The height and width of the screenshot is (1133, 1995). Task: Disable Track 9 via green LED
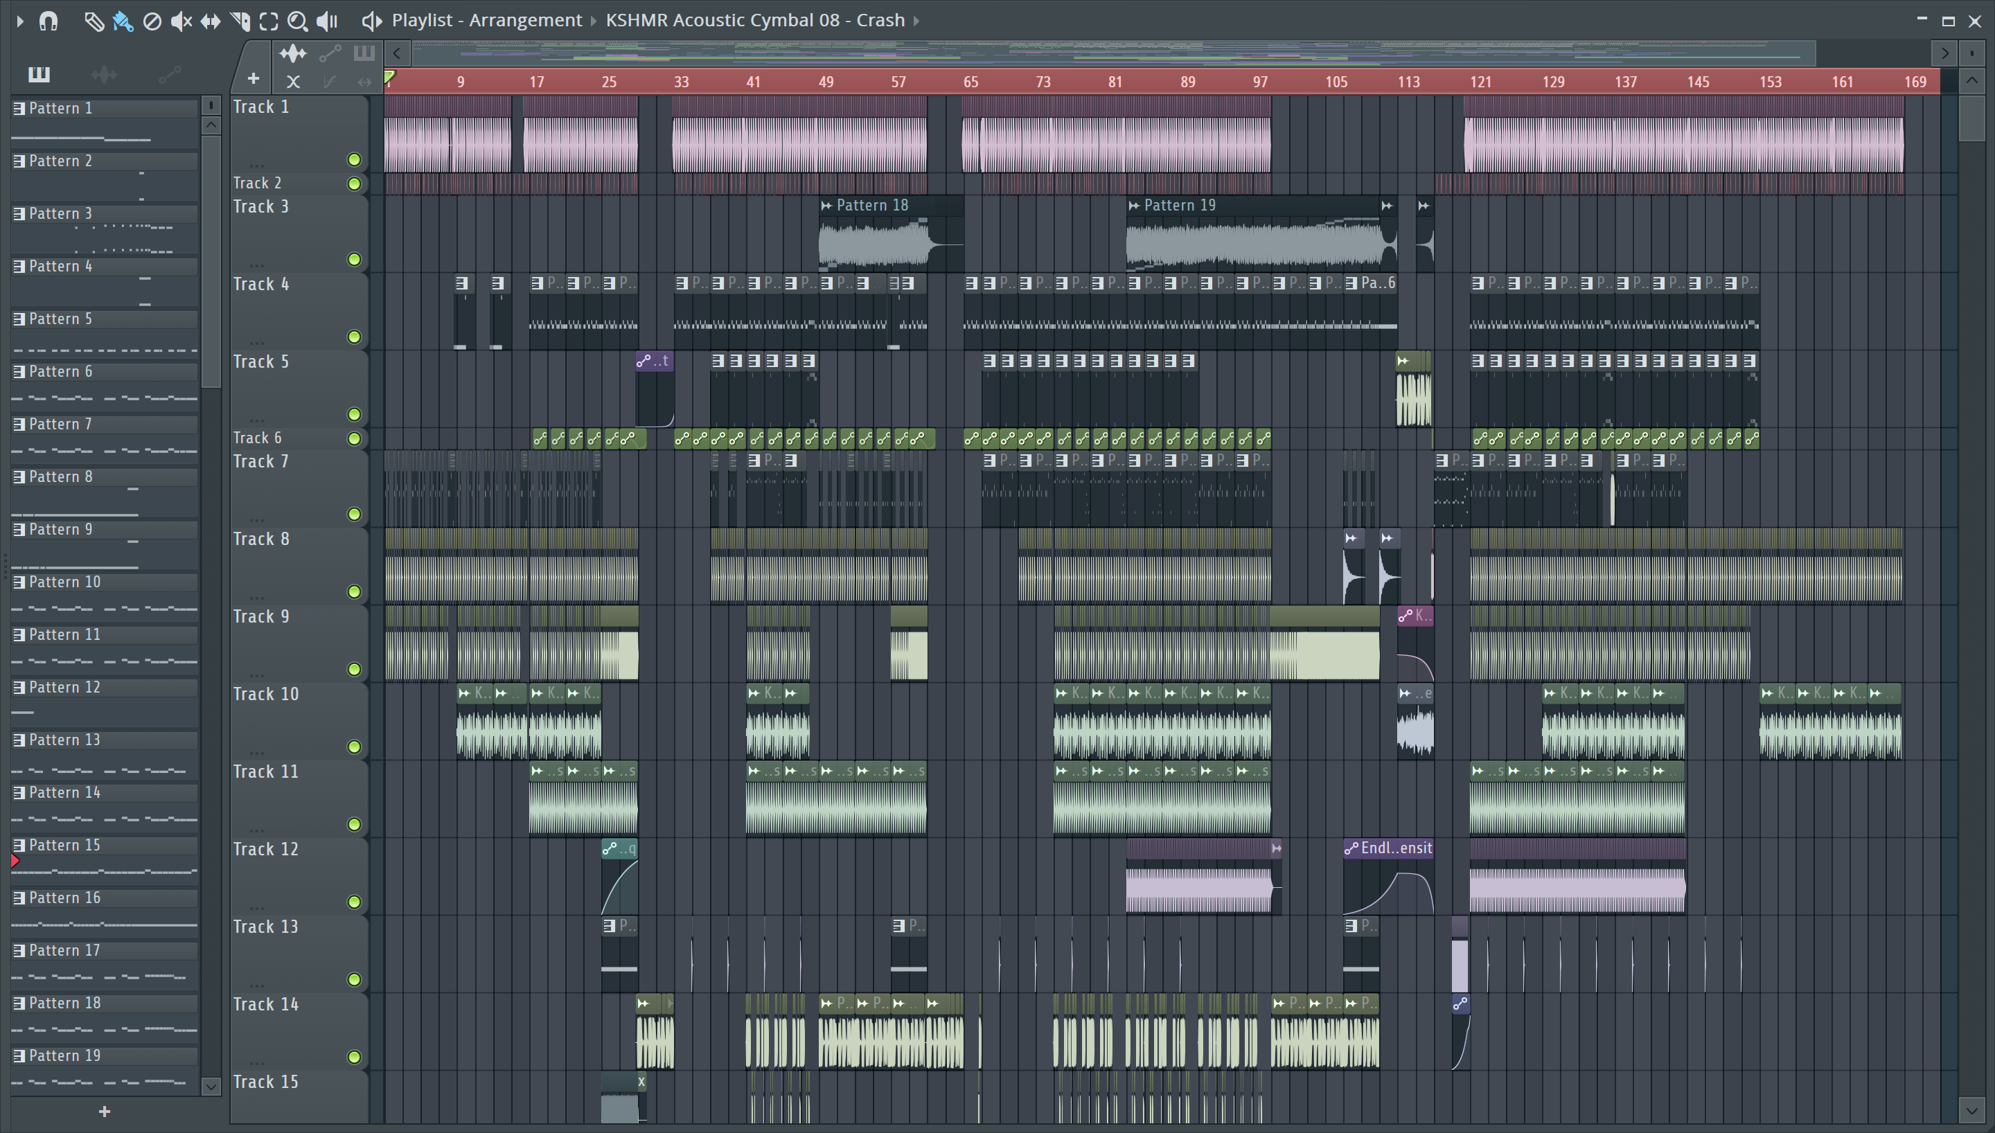click(x=354, y=669)
